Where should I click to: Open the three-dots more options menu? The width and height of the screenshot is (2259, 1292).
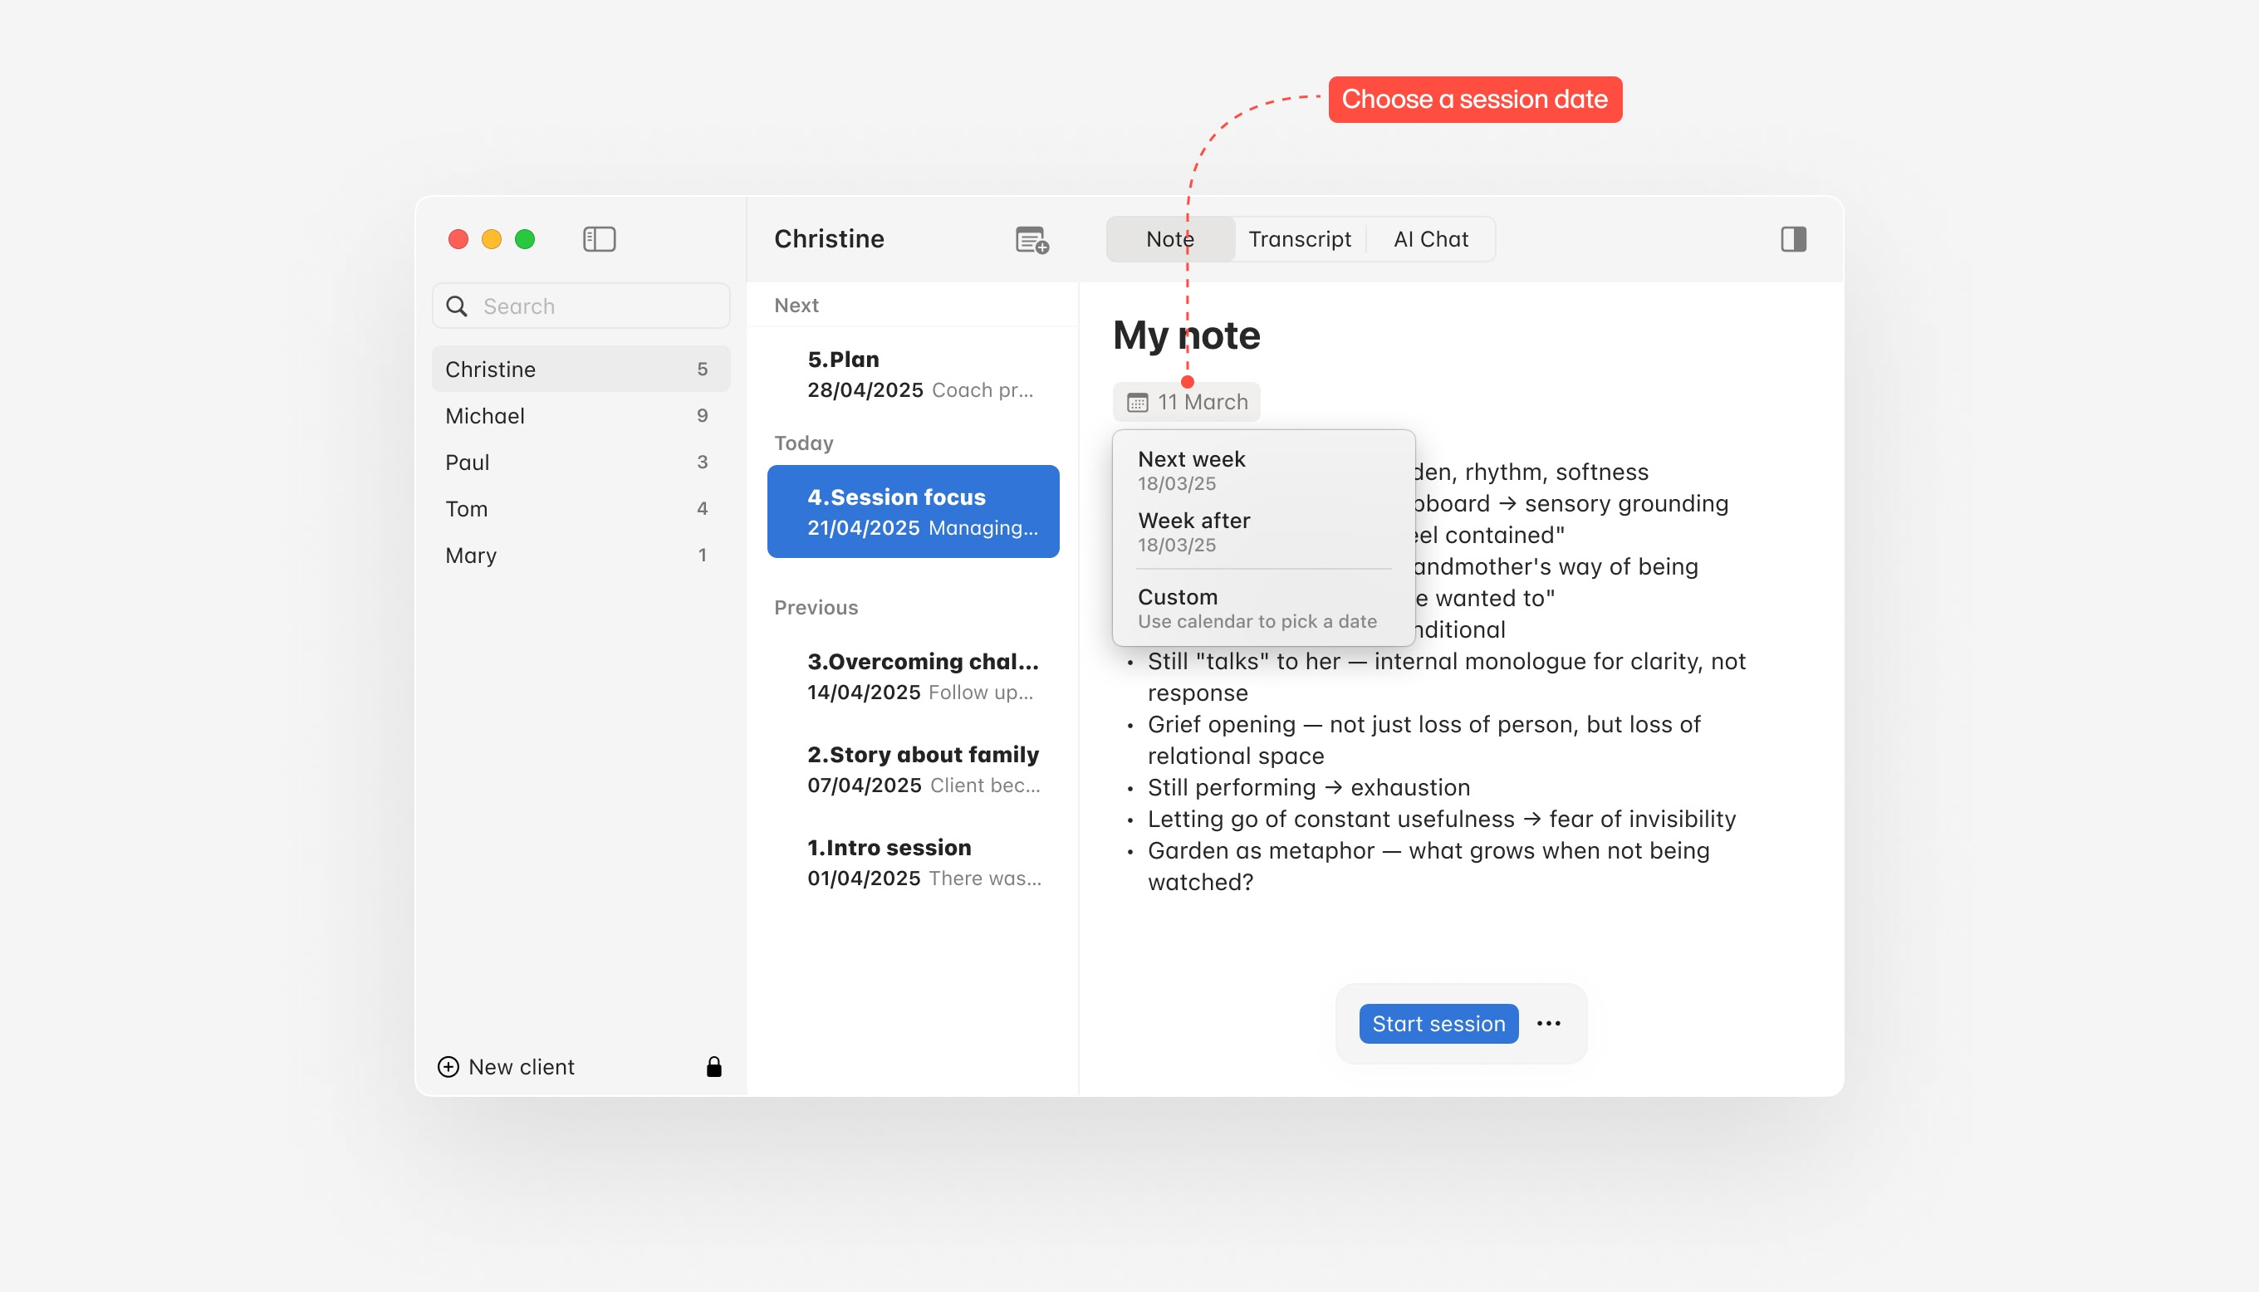[x=1548, y=1023]
